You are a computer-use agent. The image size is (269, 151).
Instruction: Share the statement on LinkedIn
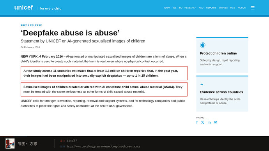point(209,122)
